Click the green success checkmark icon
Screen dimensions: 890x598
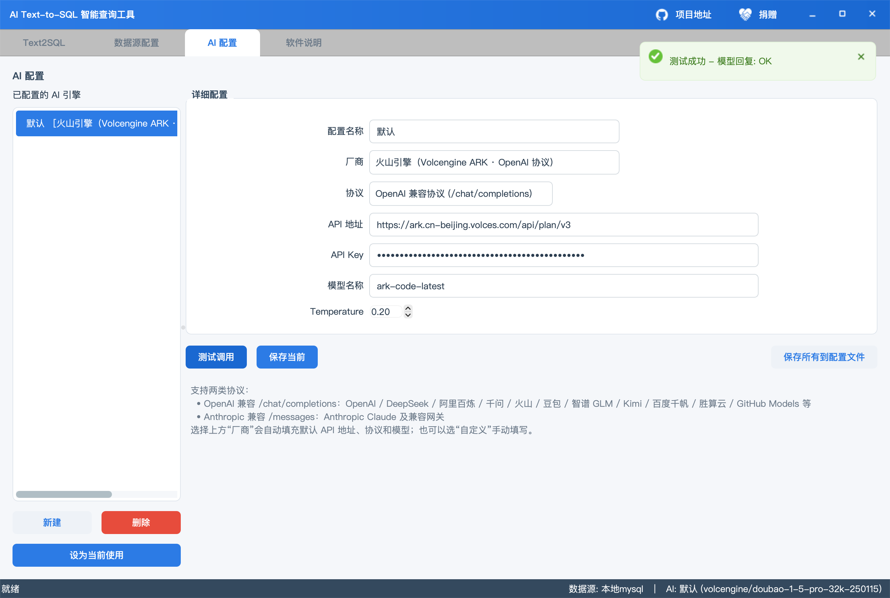(x=655, y=57)
